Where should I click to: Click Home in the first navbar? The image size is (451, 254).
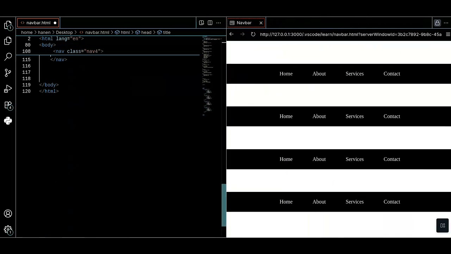[x=286, y=74]
